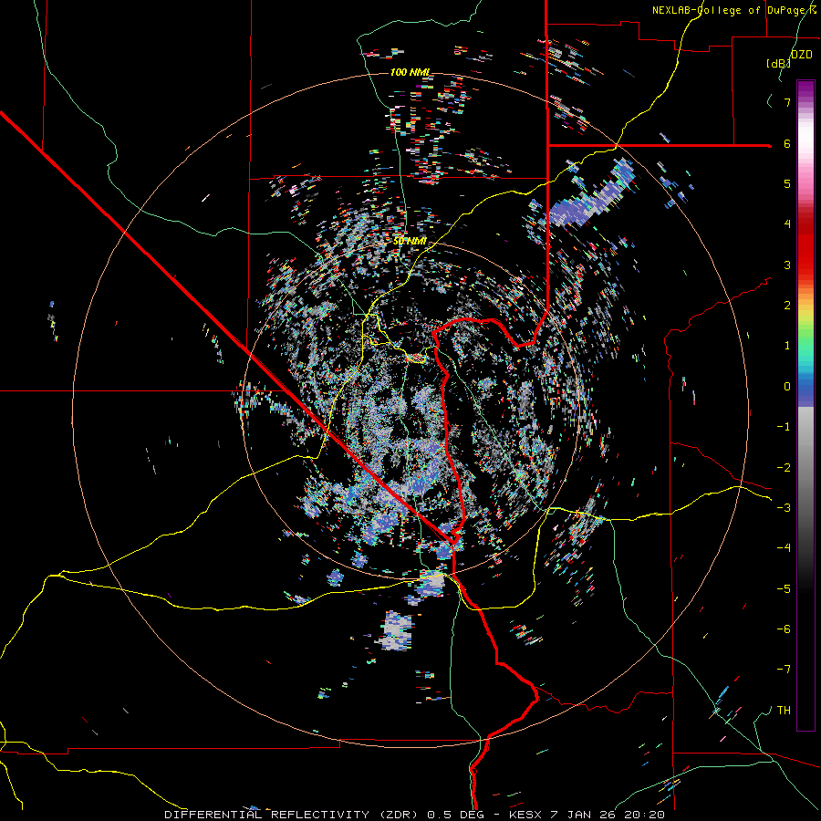The image size is (821, 821).
Task: Click the 7 JAN 26 date text
Action: pos(582,815)
